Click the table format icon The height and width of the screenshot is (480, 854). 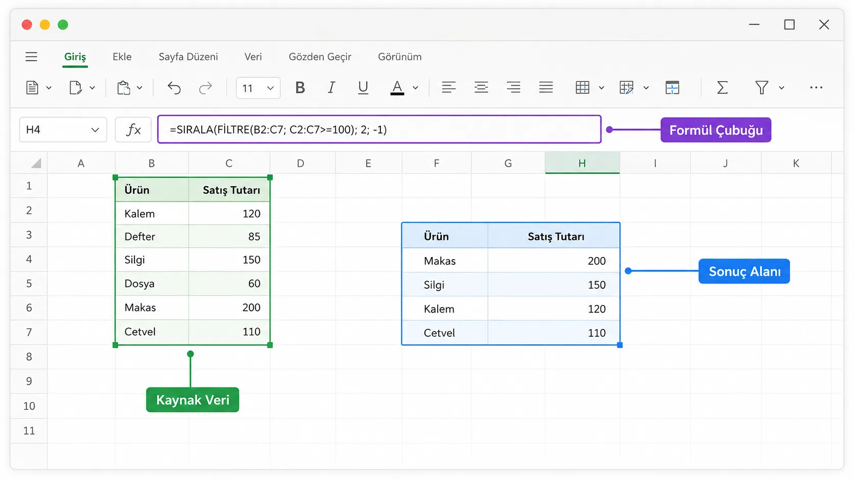click(x=627, y=88)
